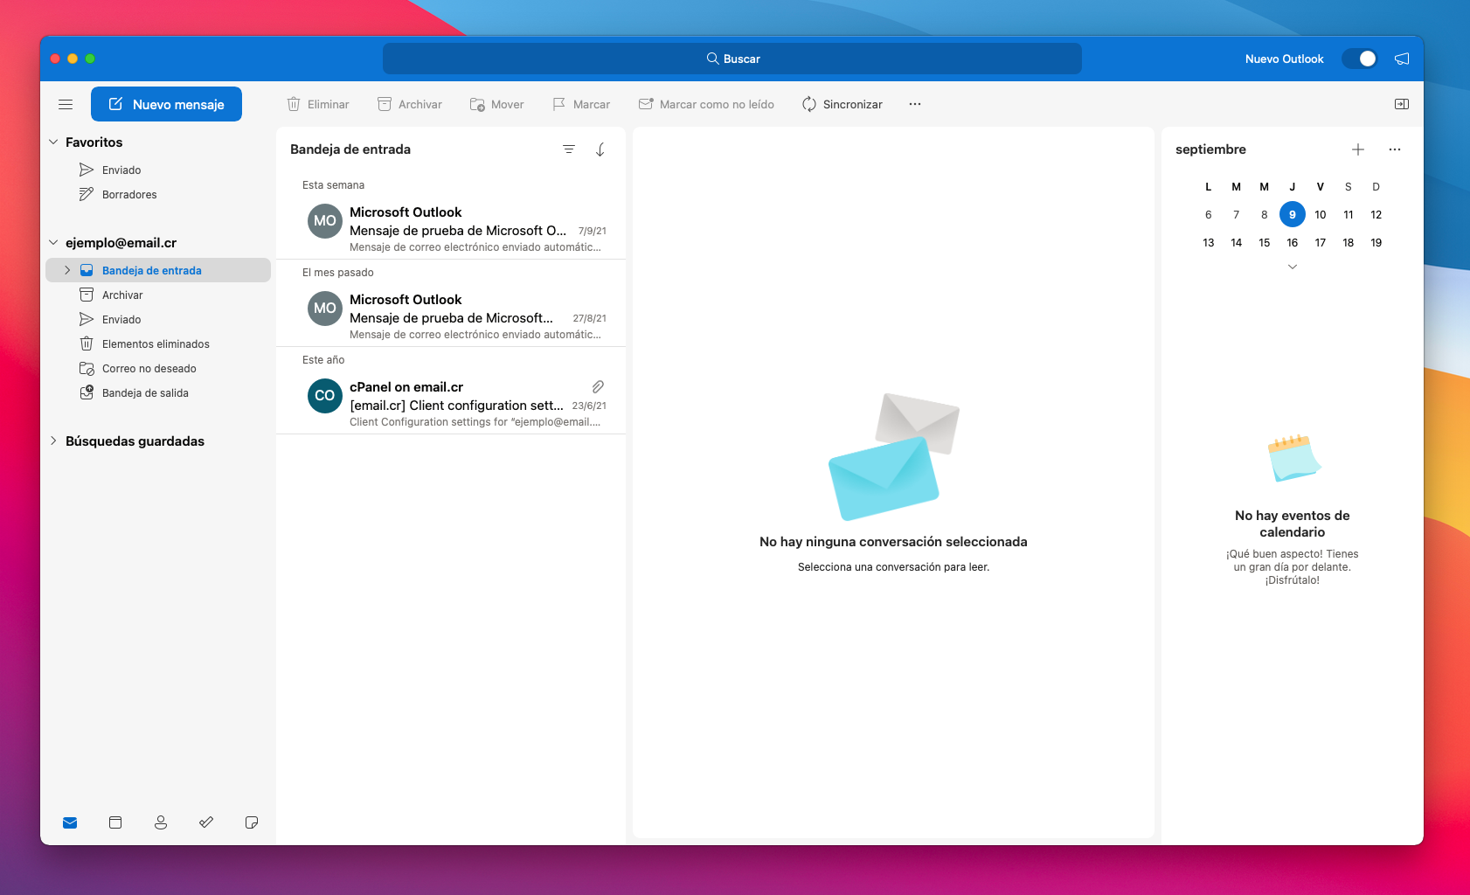The height and width of the screenshot is (895, 1470).
Task: Toggle the hamburger sidebar menu
Action: click(x=66, y=104)
